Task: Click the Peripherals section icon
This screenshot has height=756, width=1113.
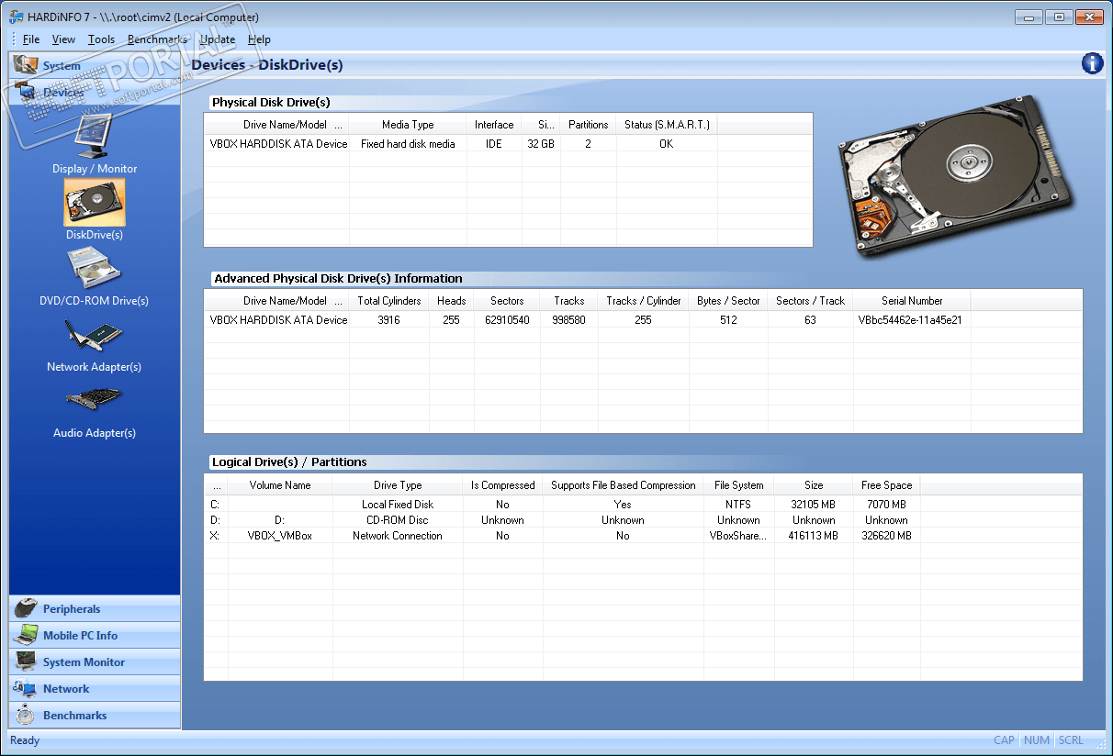Action: (26, 608)
